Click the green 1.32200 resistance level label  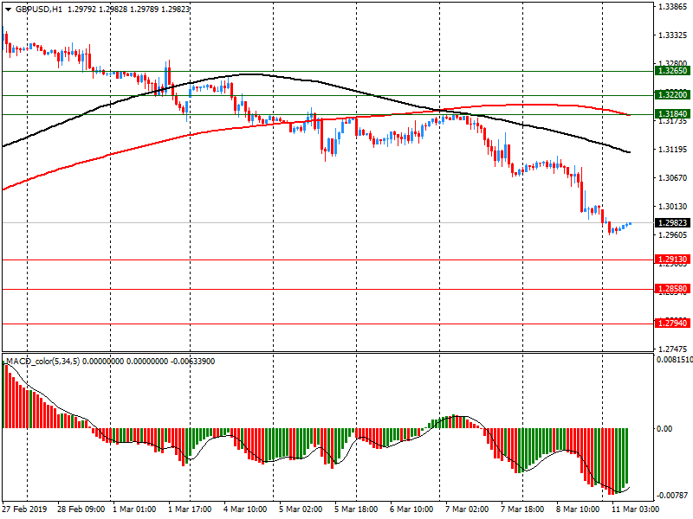coord(673,95)
